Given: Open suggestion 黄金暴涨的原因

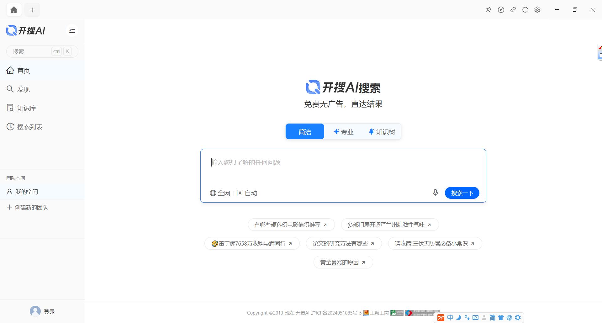Looking at the screenshot, I should pyautogui.click(x=343, y=262).
